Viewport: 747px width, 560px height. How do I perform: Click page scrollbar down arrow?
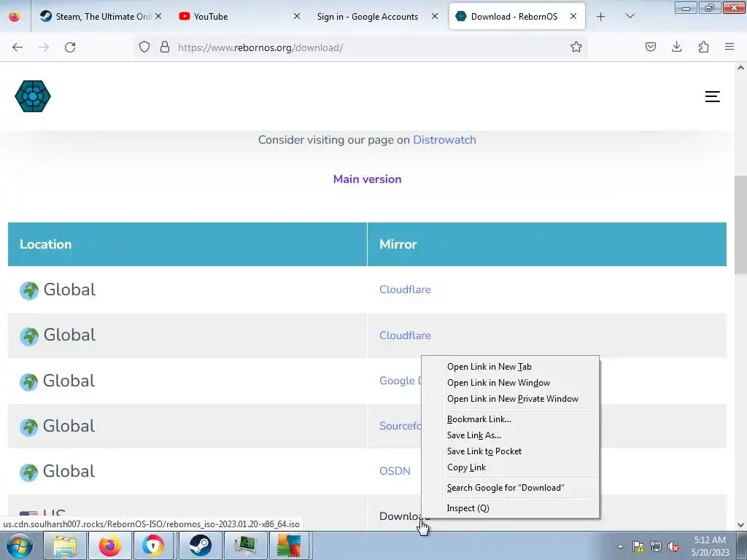(x=740, y=525)
